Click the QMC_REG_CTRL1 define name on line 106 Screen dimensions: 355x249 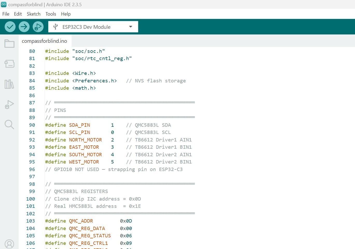coord(88,243)
